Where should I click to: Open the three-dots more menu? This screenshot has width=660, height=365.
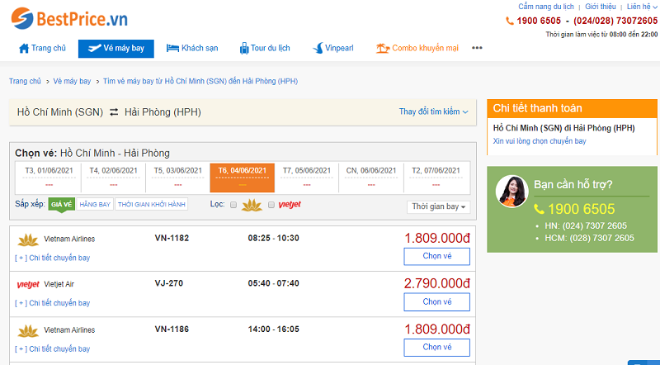[x=477, y=48]
